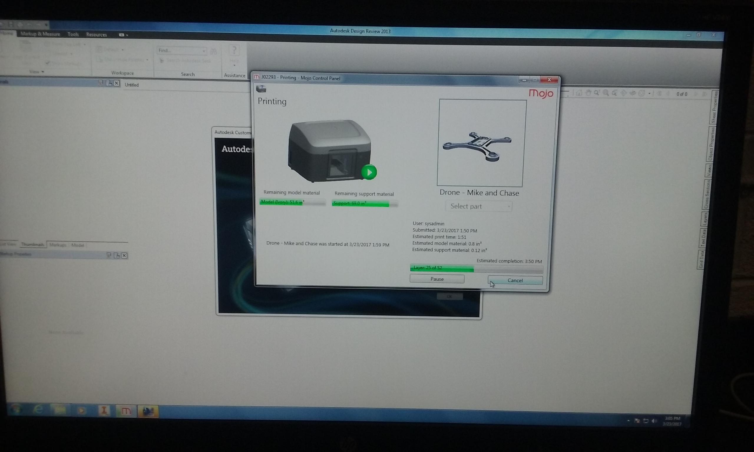Switch to the Markup & Measure tab
This screenshot has width=754, height=452.
pyautogui.click(x=40, y=34)
